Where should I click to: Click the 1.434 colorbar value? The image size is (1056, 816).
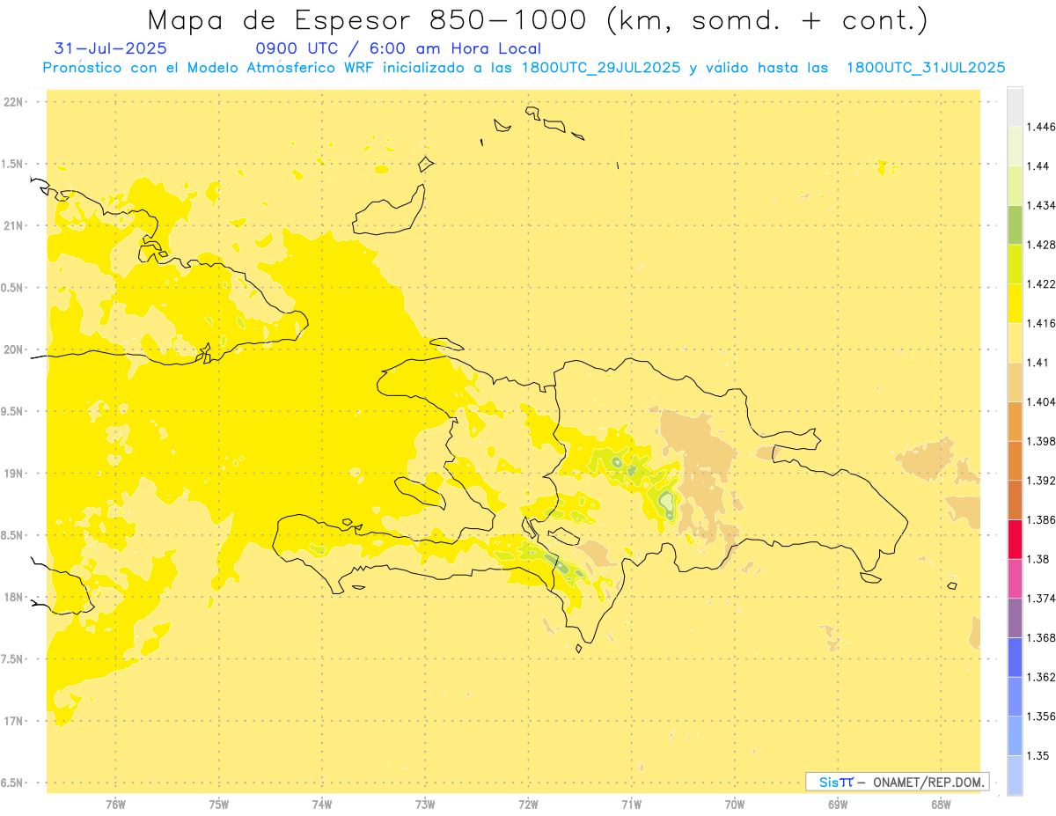click(1042, 205)
